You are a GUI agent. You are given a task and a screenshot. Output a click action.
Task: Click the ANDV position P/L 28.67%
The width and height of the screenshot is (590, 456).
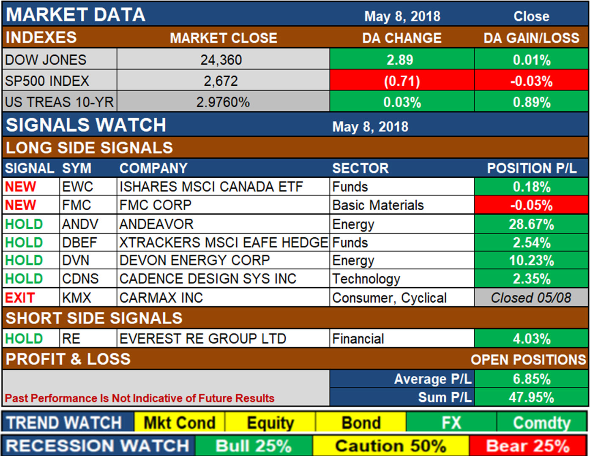click(531, 224)
